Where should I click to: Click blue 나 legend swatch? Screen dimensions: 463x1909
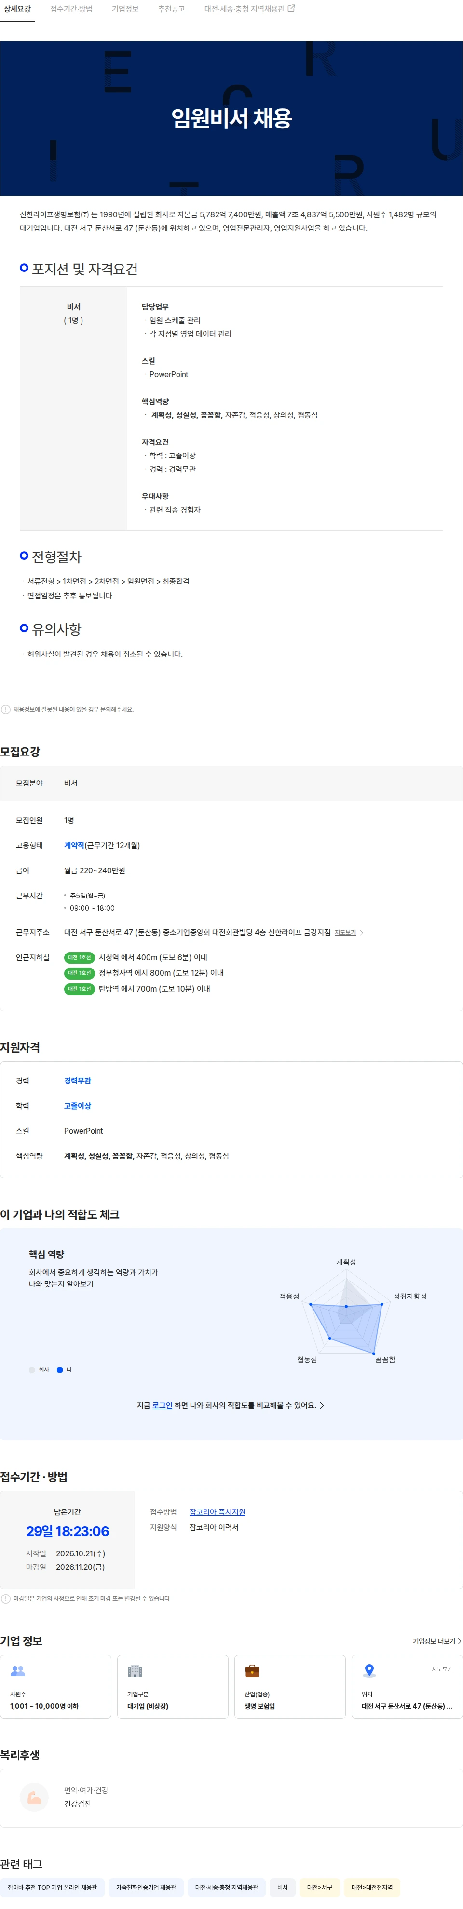(x=60, y=1369)
